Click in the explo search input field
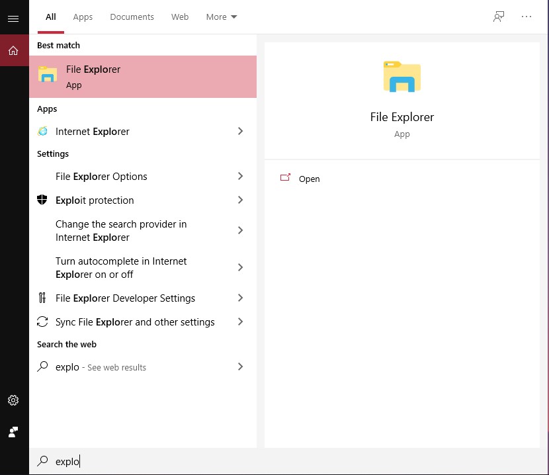Image resolution: width=549 pixels, height=475 pixels. (289, 461)
